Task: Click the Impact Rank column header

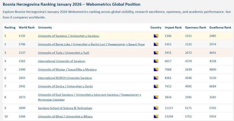Action: pyautogui.click(x=173, y=28)
